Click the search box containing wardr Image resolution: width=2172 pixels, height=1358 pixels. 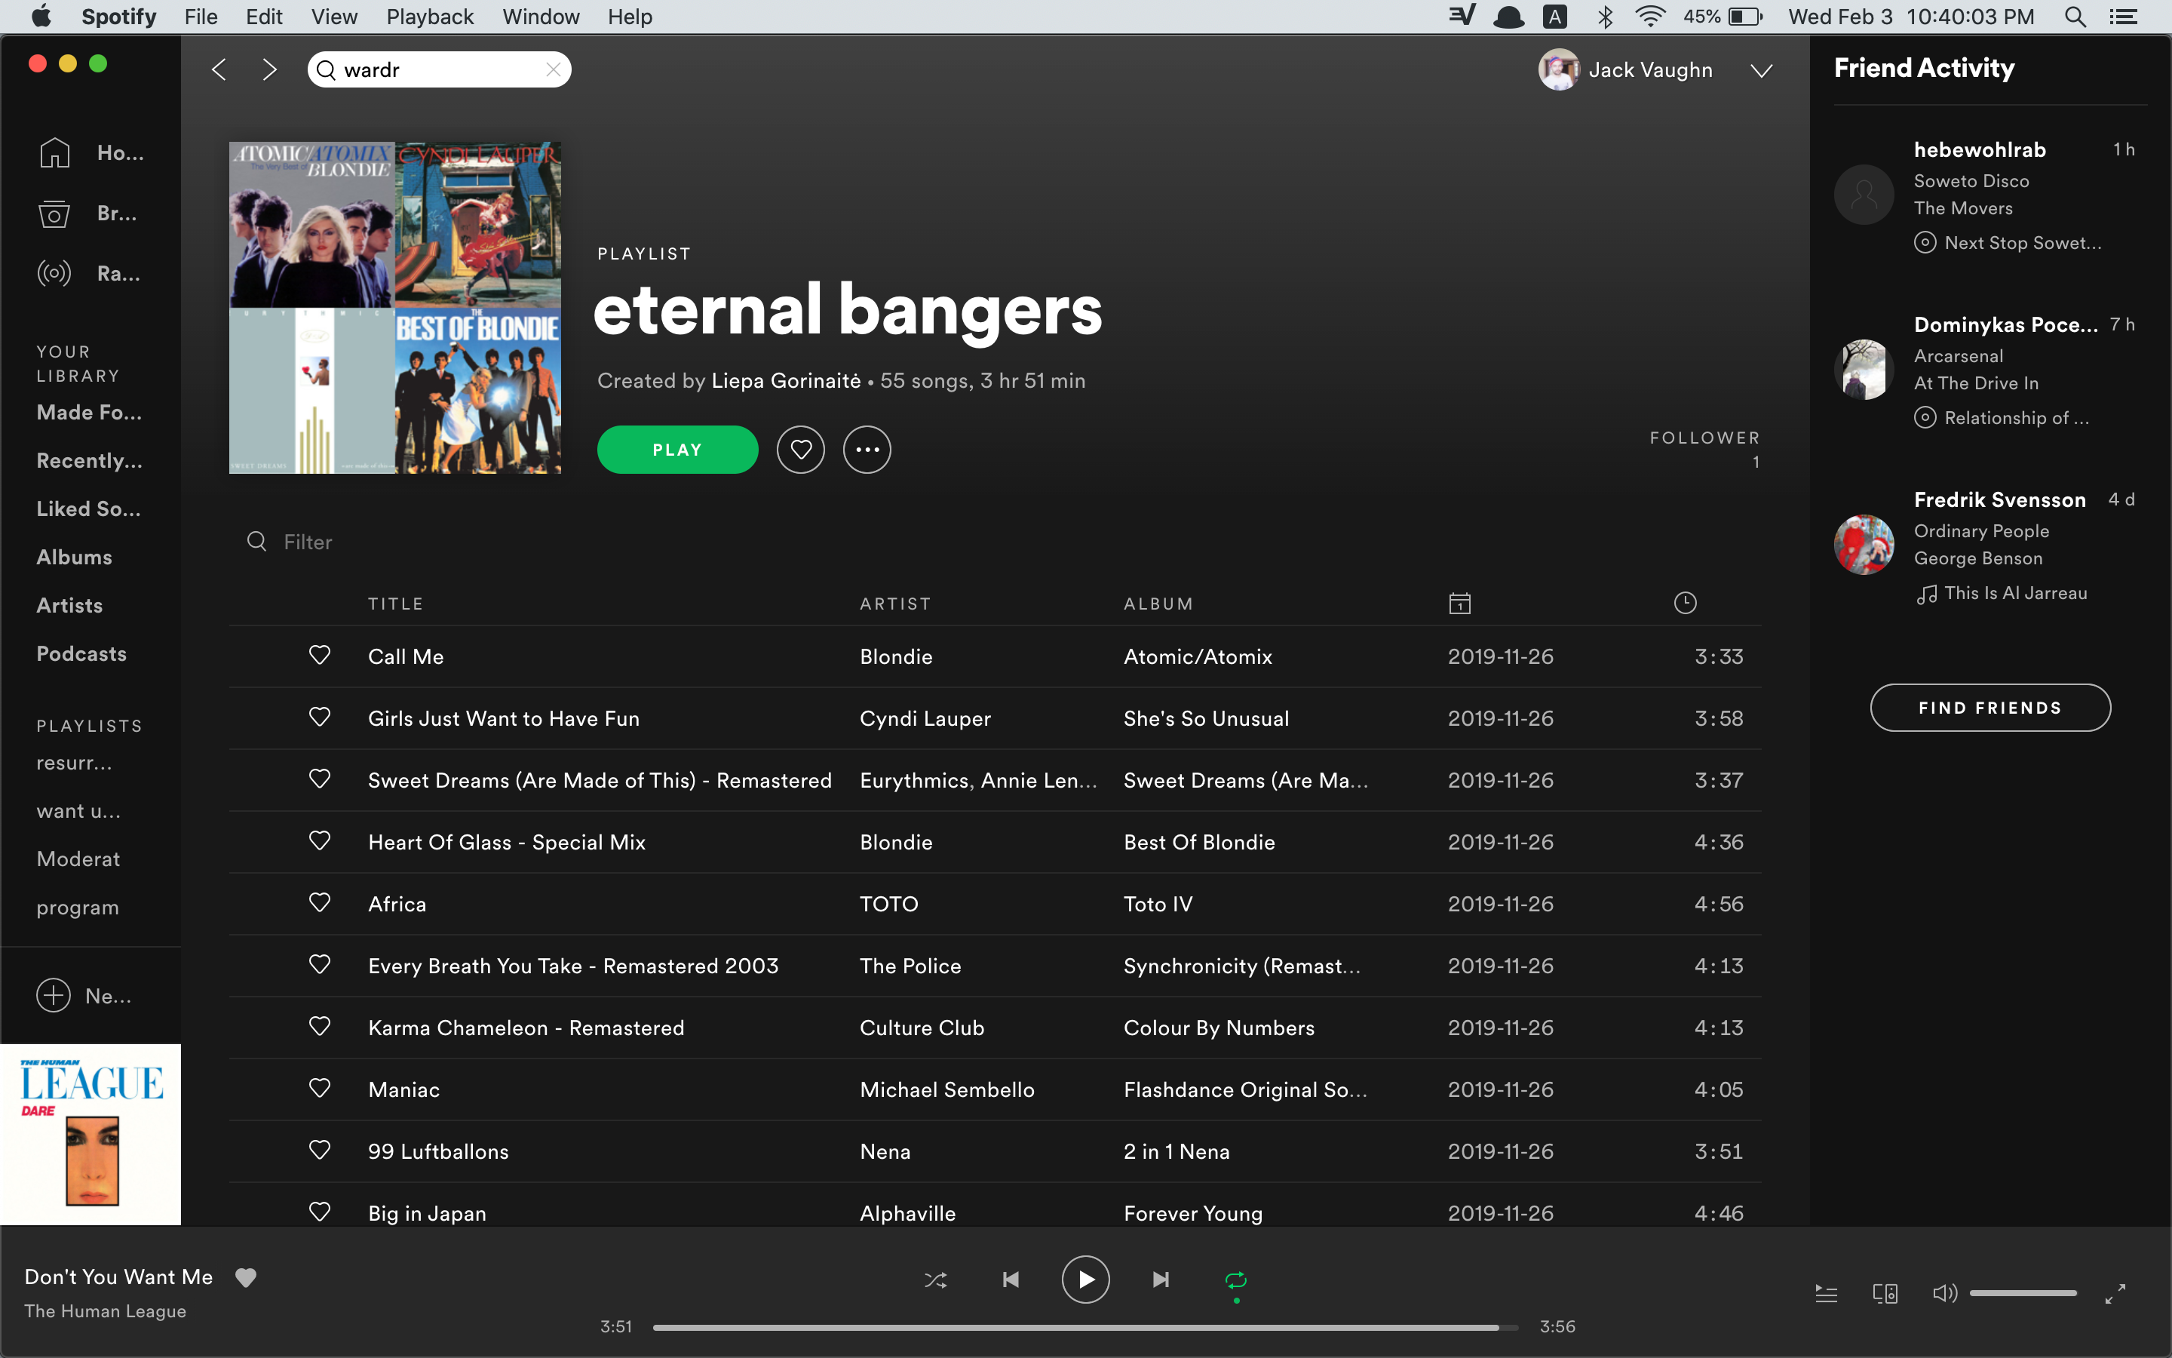(x=439, y=69)
